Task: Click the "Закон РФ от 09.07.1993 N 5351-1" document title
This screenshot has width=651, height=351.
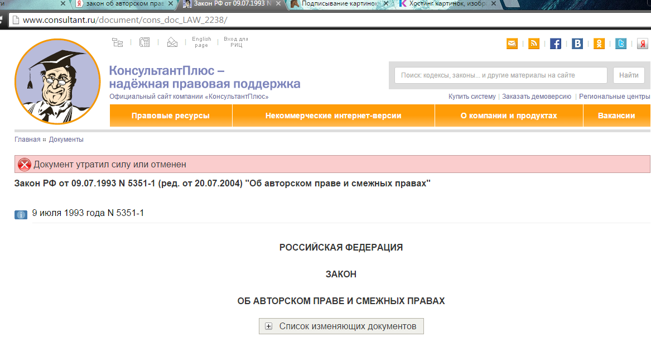Action: point(222,183)
